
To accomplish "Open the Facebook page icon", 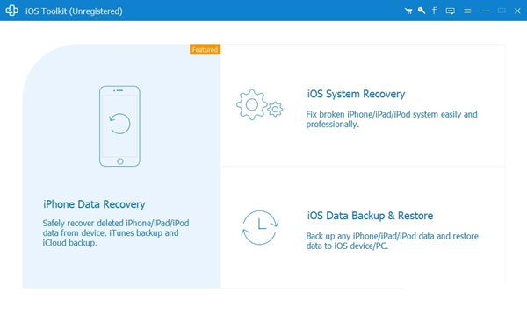I will pyautogui.click(x=434, y=11).
